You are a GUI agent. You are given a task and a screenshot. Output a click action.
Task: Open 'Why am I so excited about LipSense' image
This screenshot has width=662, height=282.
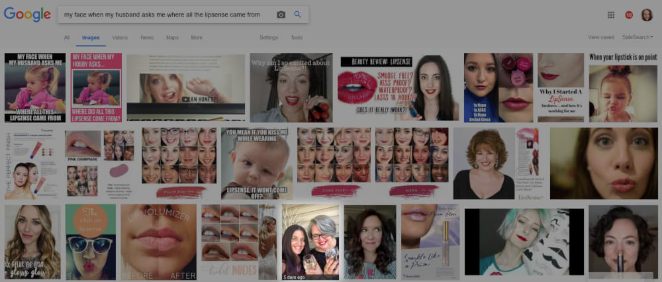pos(291,88)
